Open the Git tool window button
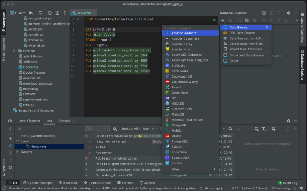 pyautogui.click(x=13, y=183)
